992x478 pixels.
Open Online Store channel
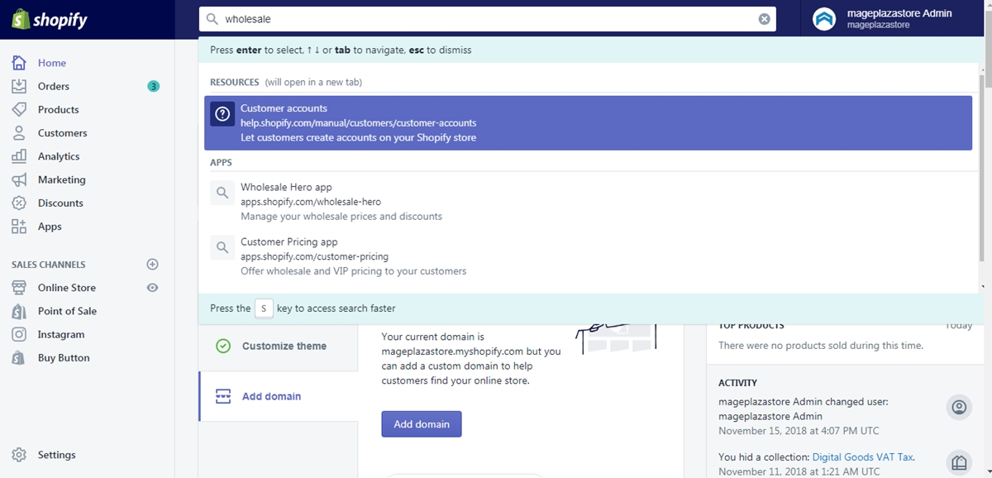click(x=67, y=288)
